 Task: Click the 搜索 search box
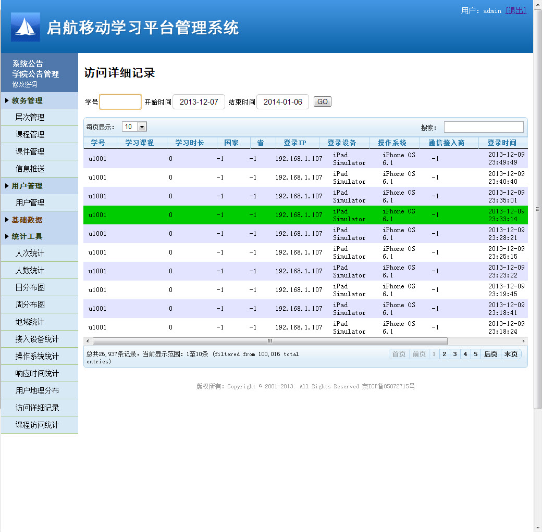click(484, 127)
